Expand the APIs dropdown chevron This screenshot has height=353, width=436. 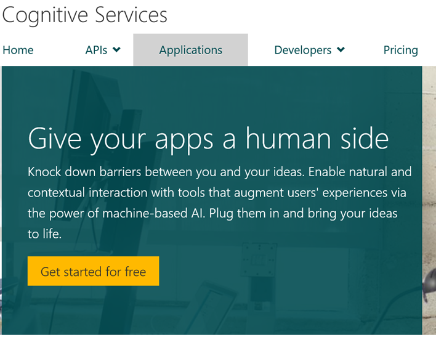point(116,50)
